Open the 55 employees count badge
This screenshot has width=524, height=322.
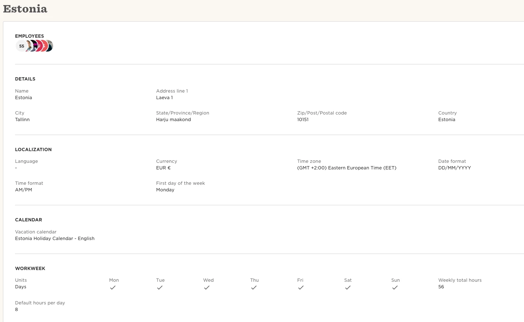22,46
